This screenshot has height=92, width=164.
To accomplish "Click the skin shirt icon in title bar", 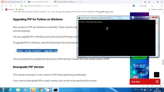I will click(149, 2).
